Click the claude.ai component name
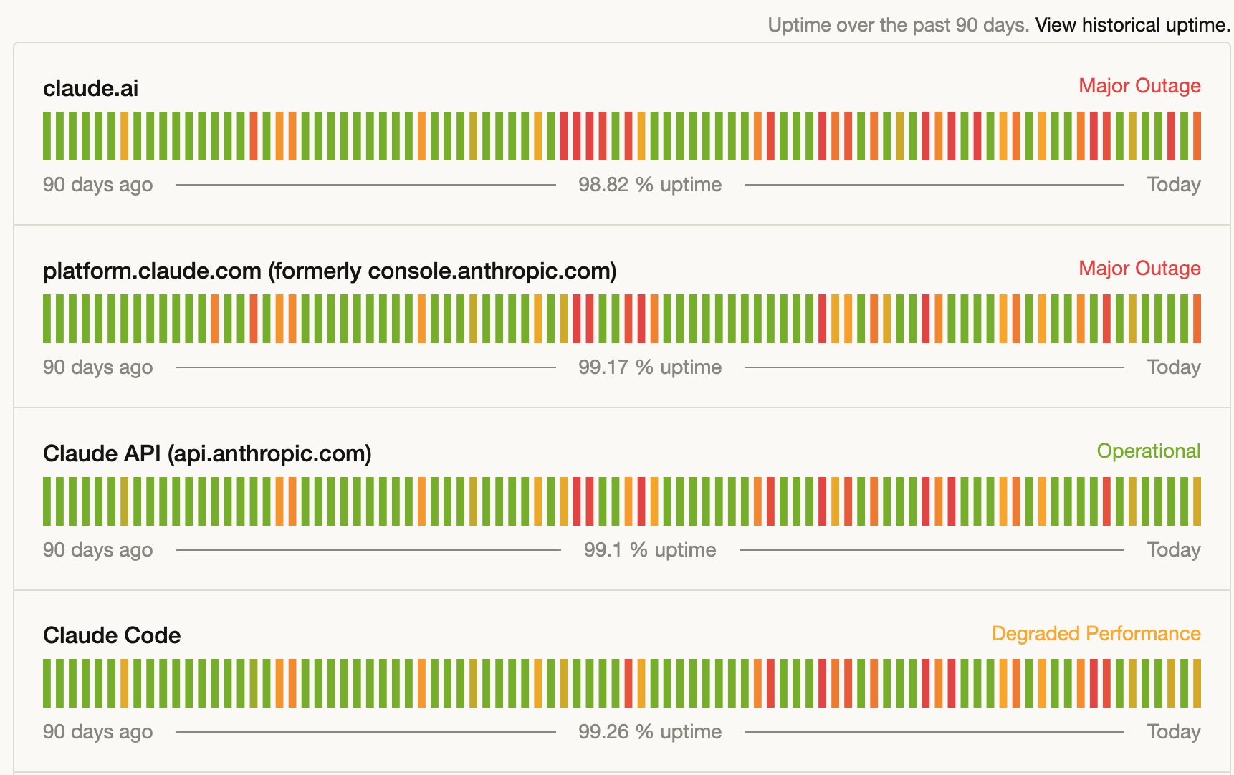Viewport: 1234px width, 775px height. (x=90, y=88)
